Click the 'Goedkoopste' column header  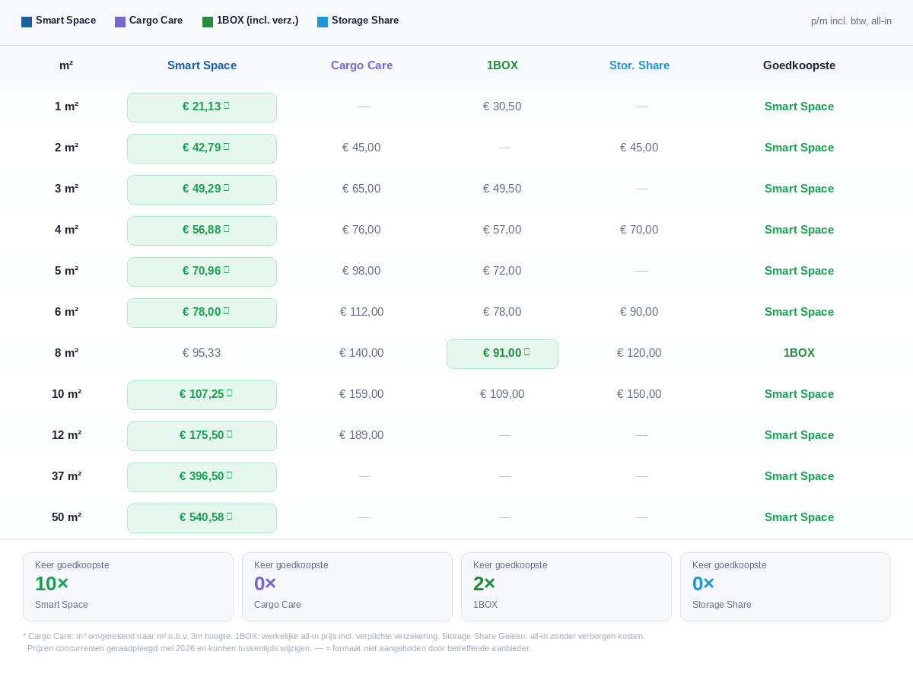(x=799, y=65)
